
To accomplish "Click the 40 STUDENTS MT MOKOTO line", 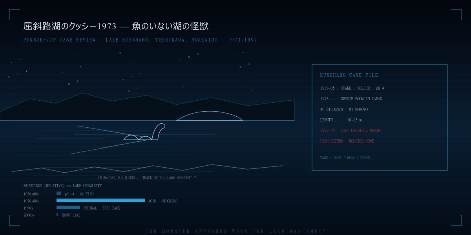I will point(344,110).
